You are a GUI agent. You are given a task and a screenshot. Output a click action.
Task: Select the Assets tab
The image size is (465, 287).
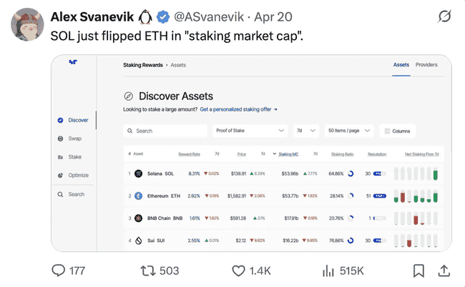point(401,65)
